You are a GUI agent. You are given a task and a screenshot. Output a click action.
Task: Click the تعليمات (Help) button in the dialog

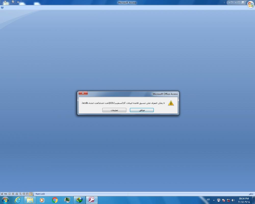coord(114,110)
